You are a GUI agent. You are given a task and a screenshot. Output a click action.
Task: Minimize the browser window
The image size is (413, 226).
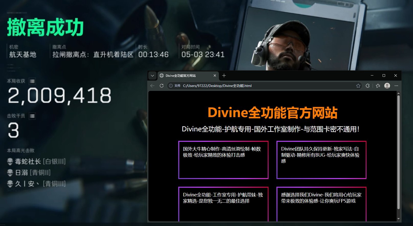(372, 76)
